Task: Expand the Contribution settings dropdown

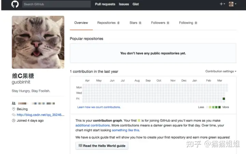Action: [221, 71]
